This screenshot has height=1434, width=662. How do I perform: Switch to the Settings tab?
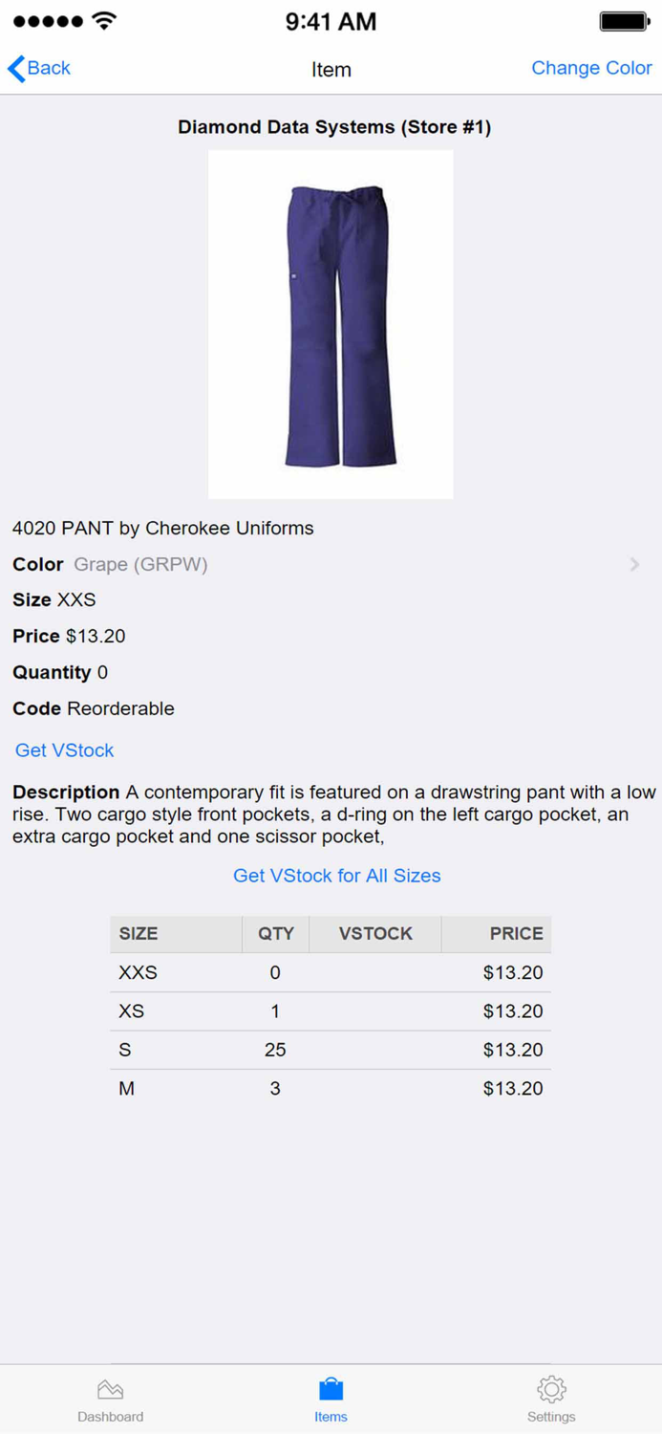tap(551, 1399)
